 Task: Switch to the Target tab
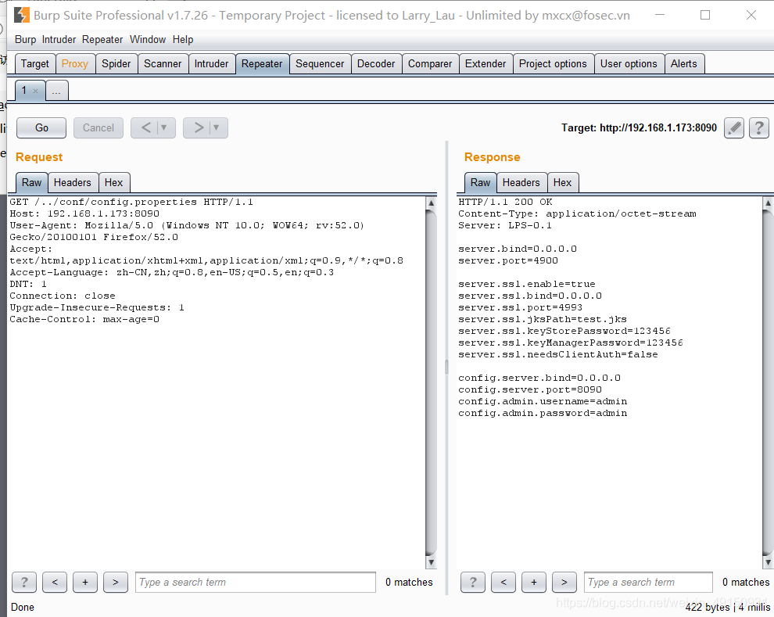(x=35, y=63)
